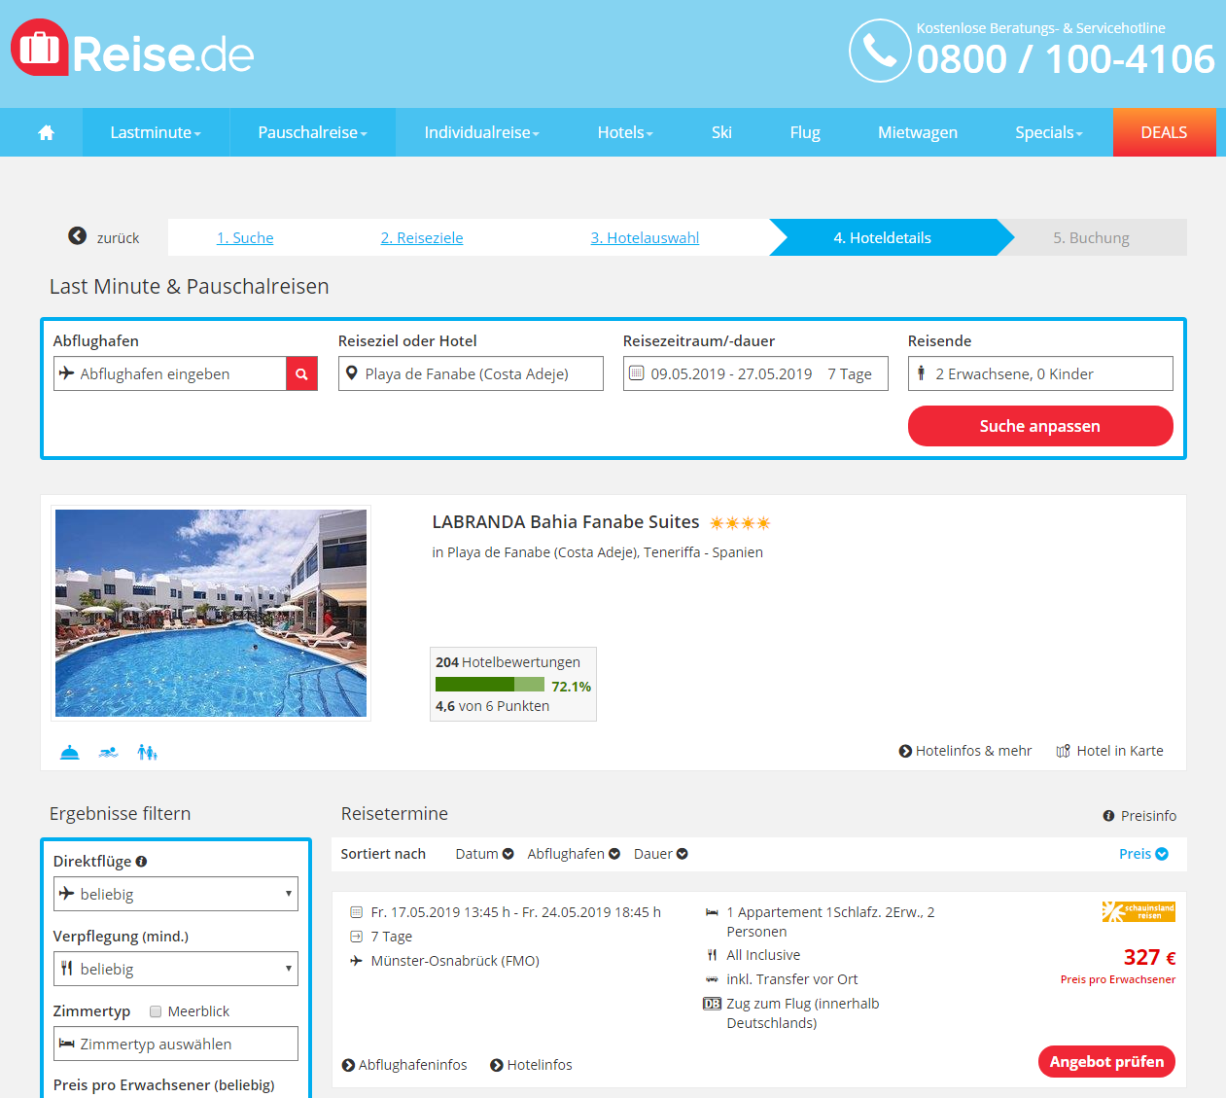
Task: Go to step 2. Reiseziele
Action: coord(422,237)
